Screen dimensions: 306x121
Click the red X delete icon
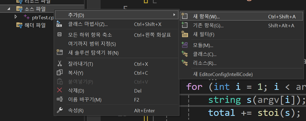59,90
